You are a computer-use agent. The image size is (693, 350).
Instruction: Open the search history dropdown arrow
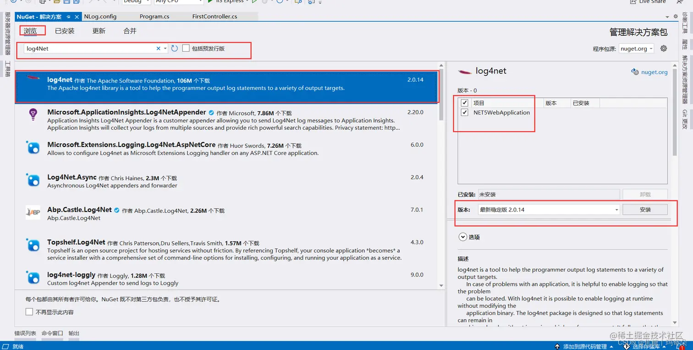165,48
